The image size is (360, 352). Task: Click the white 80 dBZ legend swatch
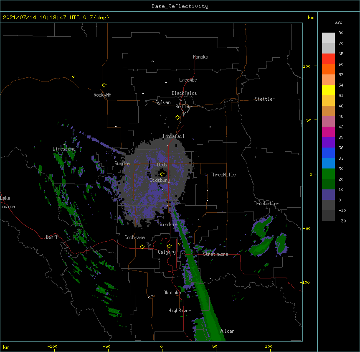click(328, 38)
